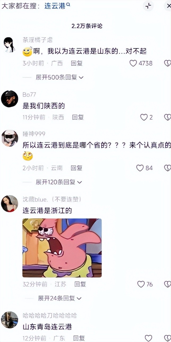Tap 回复 under the Yunnan user's comment
Image resolution: width=171 pixels, height=342 pixels.
click(x=76, y=168)
